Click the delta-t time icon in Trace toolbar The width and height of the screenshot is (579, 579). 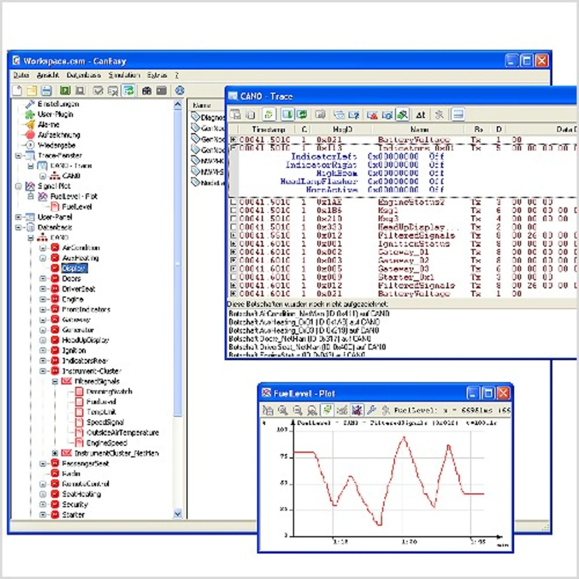420,115
